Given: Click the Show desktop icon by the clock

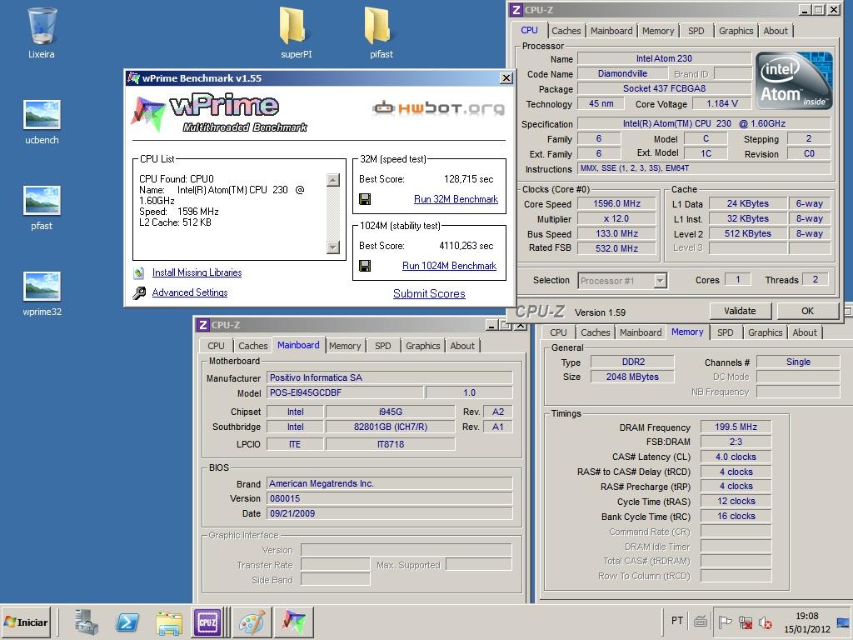Looking at the screenshot, I should 843,622.
